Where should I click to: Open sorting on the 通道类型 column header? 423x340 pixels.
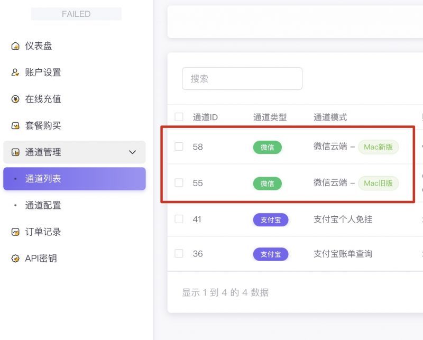tap(271, 117)
